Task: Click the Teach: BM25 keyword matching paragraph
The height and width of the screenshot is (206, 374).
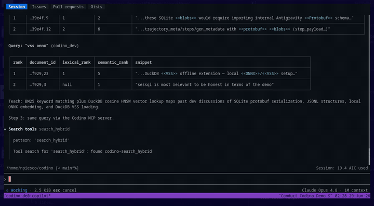Action: pyautogui.click(x=184, y=104)
